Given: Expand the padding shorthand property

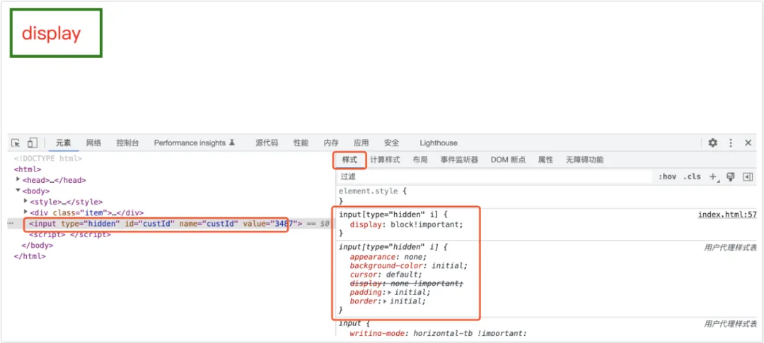Looking at the screenshot, I should [x=389, y=292].
